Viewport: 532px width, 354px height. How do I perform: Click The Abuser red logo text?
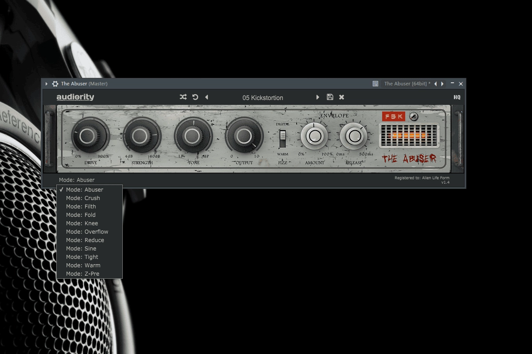click(409, 158)
